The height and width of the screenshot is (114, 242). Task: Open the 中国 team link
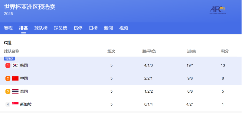24,79
